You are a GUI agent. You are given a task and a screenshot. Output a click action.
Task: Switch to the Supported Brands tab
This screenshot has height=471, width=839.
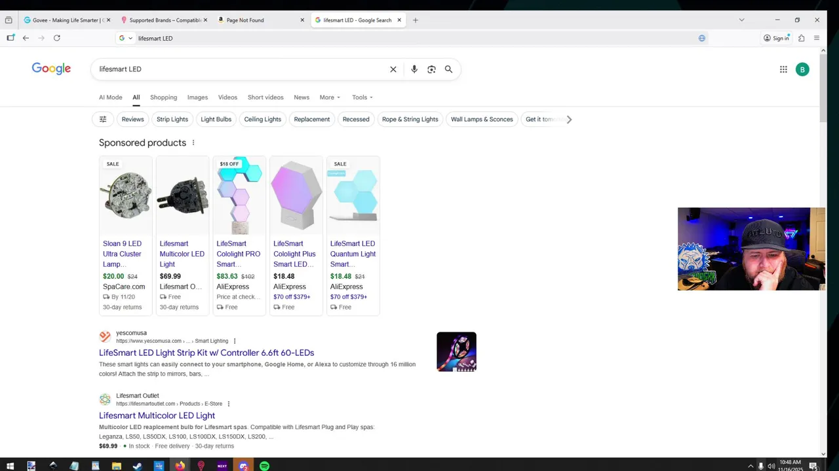tap(164, 20)
